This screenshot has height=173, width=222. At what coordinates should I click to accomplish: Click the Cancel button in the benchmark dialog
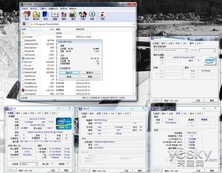pos(69,77)
